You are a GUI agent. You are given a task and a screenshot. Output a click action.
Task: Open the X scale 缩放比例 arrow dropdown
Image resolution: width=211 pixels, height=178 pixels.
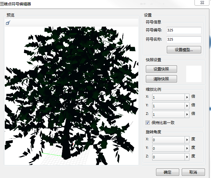coord(187,97)
